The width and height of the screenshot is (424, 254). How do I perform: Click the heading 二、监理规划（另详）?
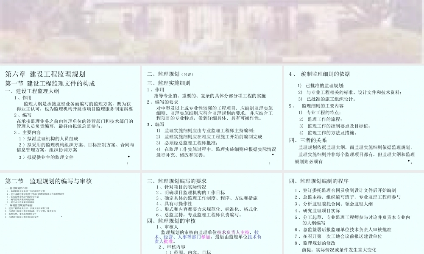(x=170, y=74)
